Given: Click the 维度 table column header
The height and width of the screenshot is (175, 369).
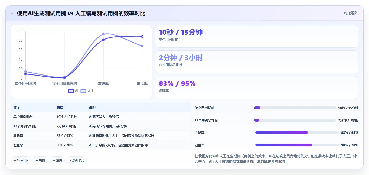Looking at the screenshot, I should click(x=17, y=108).
